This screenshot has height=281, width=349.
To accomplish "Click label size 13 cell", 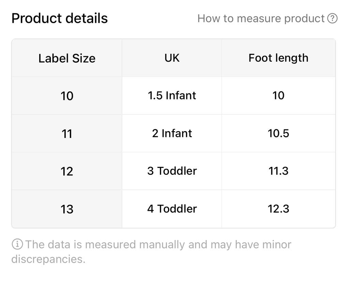I will pos(67,209).
